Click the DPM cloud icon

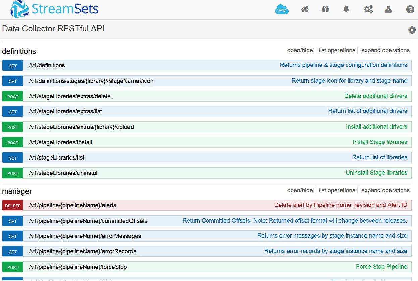281,10
